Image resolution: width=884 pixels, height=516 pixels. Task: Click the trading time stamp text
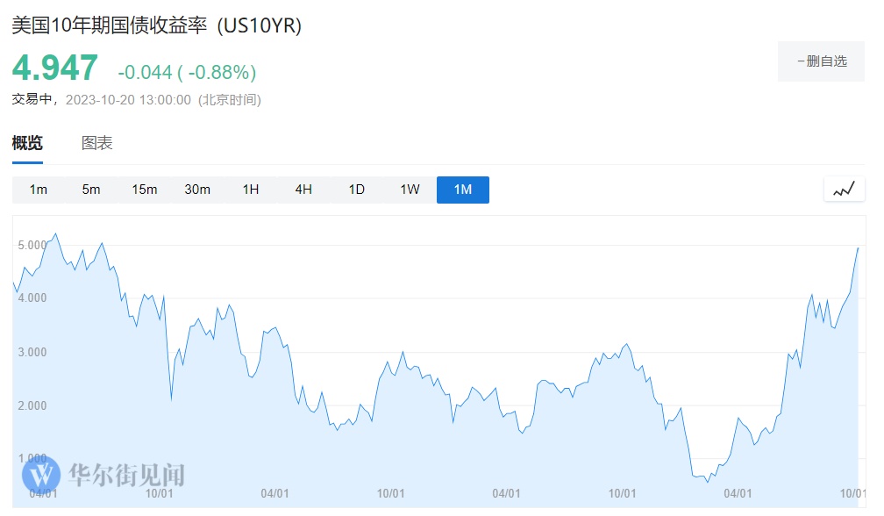(136, 100)
